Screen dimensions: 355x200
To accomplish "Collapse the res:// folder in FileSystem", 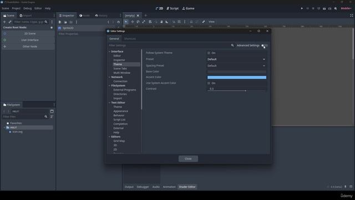I will 4,127.
